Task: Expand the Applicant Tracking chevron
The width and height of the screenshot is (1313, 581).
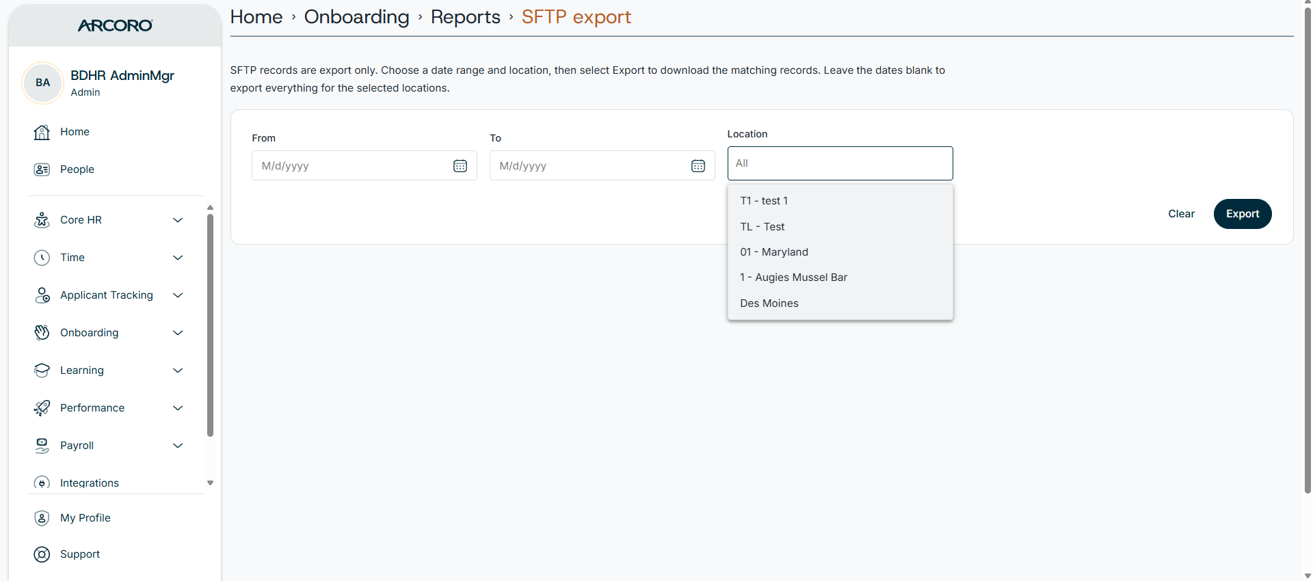Action: (x=178, y=295)
